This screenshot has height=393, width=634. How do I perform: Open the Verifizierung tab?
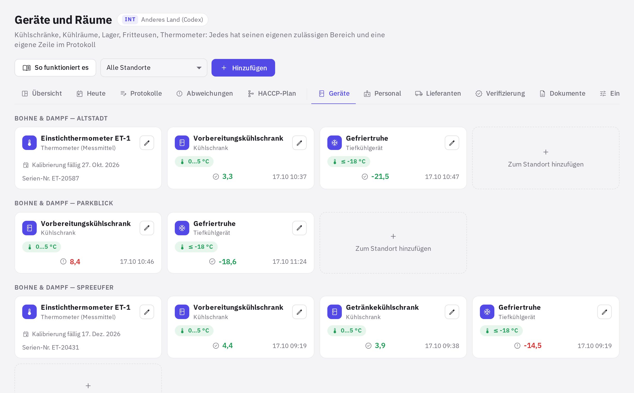pos(500,94)
